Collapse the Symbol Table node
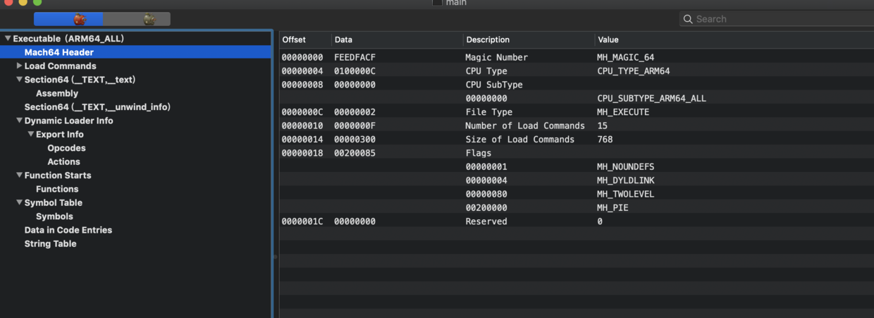This screenshot has height=318, width=874. pos(19,202)
